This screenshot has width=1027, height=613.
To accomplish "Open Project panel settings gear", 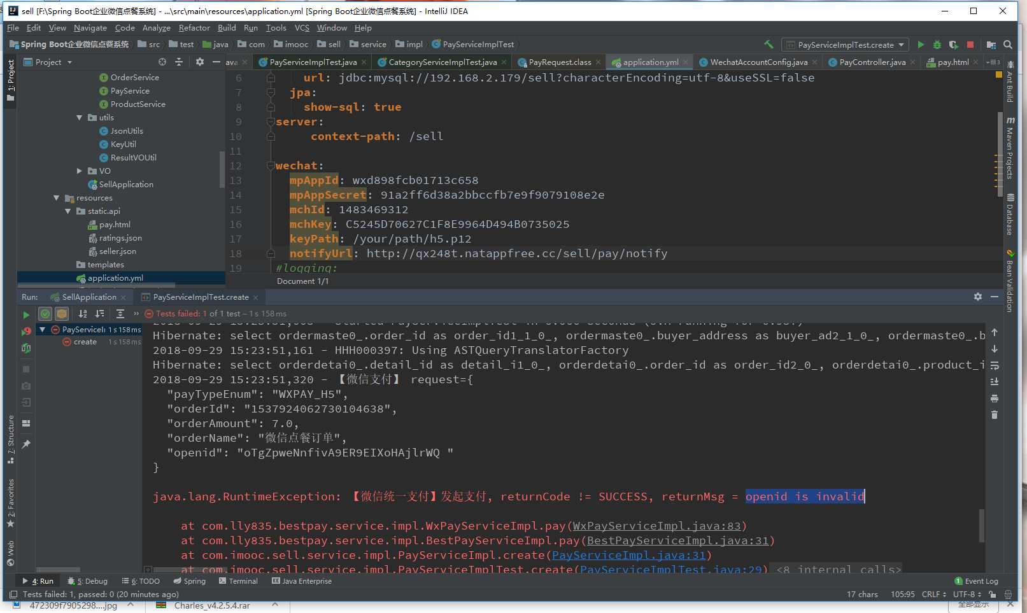I will 200,62.
